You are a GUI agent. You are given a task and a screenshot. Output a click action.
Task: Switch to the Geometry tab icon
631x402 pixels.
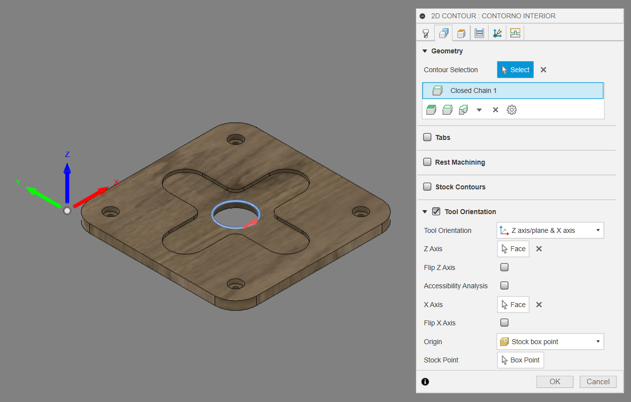coord(443,33)
